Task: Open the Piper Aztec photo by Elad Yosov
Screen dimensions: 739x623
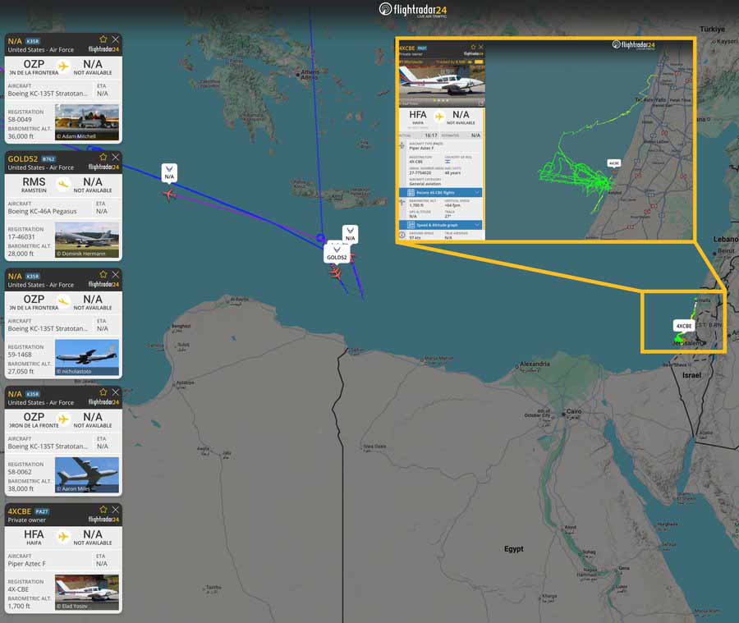Action: click(x=87, y=593)
